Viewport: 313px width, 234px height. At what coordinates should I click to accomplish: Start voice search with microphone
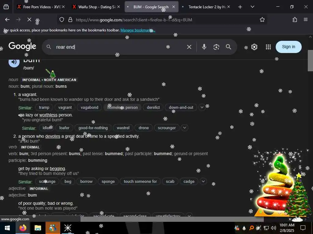point(204,47)
